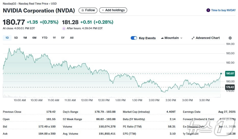238x139 pixels.
Task: Click the Mountain chart type icon
Action: click(x=162, y=38)
